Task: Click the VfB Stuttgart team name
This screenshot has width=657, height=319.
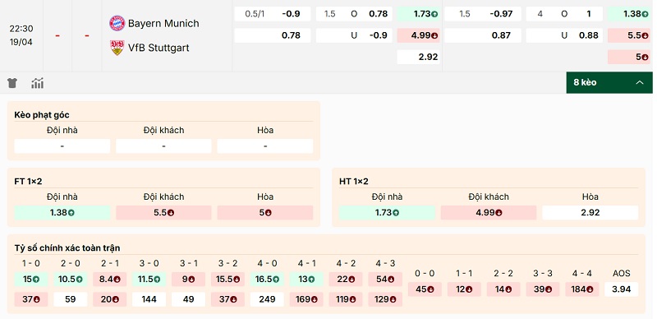Action: pos(159,48)
